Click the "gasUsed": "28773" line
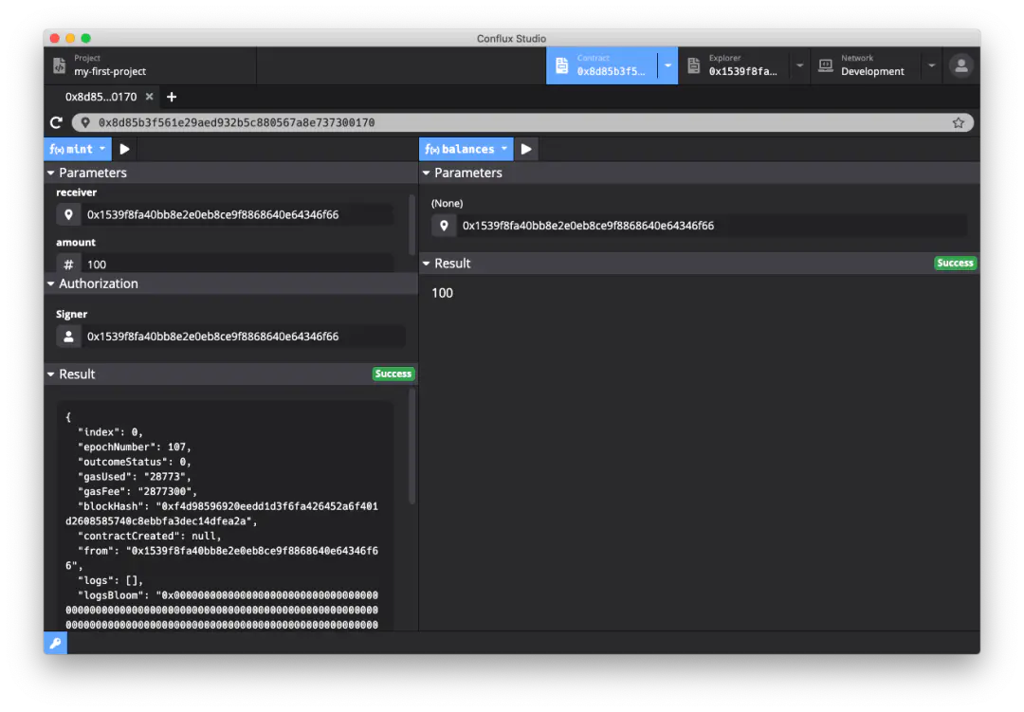This screenshot has width=1024, height=712. pos(135,477)
